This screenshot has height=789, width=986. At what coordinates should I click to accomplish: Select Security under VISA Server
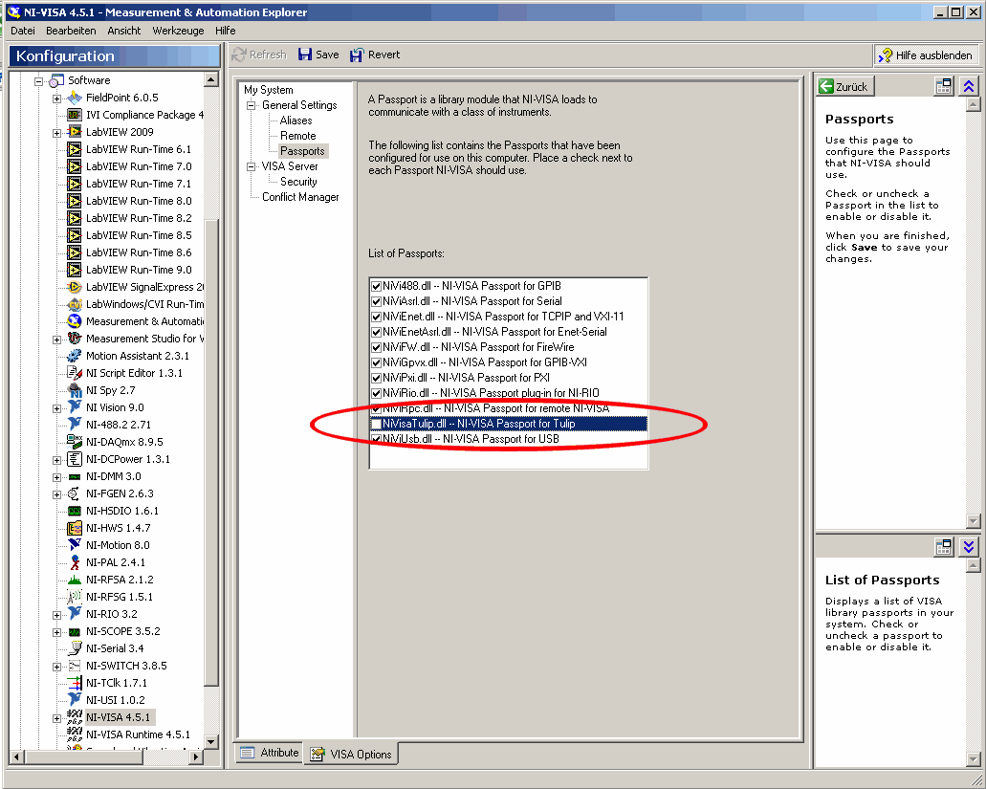[298, 182]
